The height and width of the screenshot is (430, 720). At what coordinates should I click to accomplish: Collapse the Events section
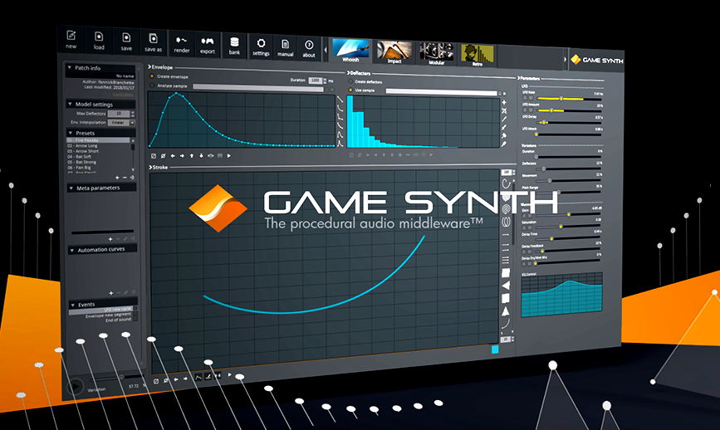(x=72, y=305)
